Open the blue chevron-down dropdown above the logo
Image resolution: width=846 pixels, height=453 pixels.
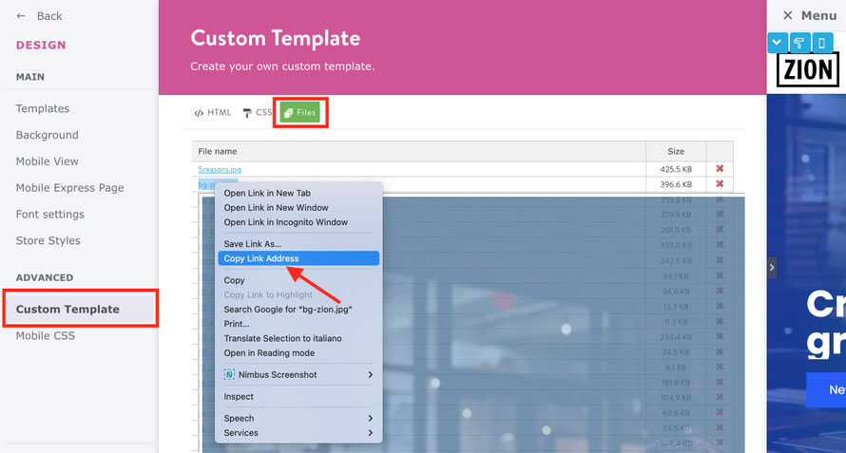click(x=778, y=43)
